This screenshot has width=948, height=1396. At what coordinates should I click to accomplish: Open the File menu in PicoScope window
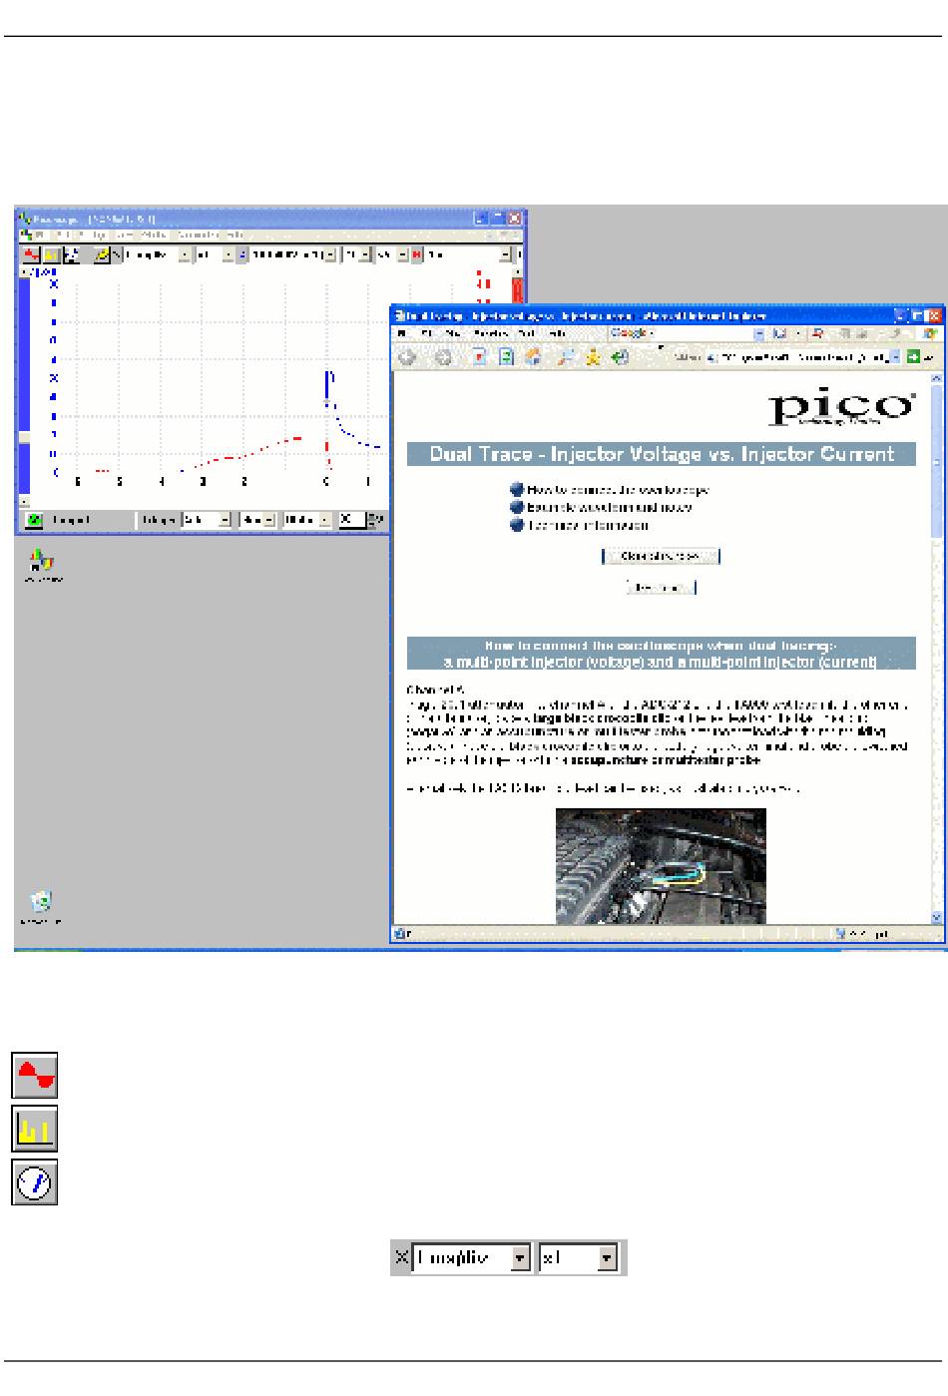(40, 234)
